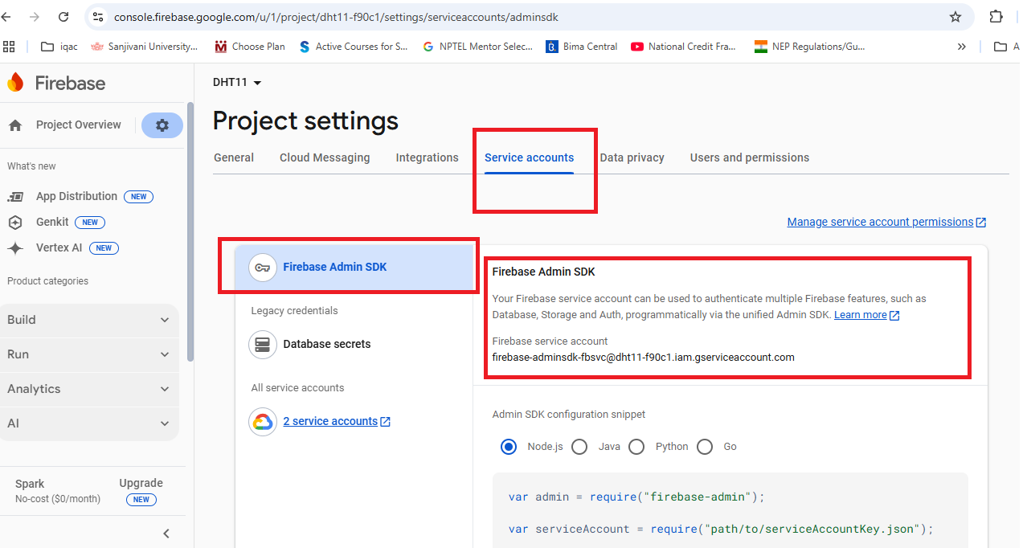Click the Google Cloud service accounts icon

tap(263, 421)
